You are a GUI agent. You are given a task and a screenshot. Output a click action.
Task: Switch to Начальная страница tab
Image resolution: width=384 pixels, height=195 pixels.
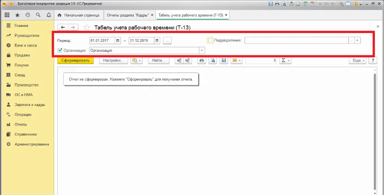click(x=79, y=15)
